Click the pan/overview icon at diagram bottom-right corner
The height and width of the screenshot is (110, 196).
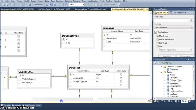click(151, 101)
